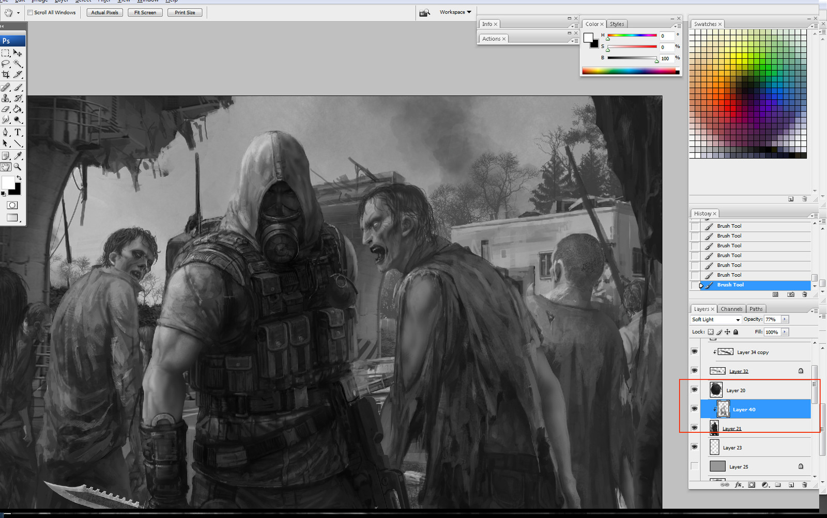
Task: Toggle visibility of Layer 20
Action: coord(694,390)
